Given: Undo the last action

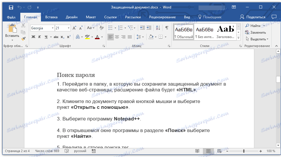Looking at the screenshot, I should pyautogui.click(x=19, y=7).
